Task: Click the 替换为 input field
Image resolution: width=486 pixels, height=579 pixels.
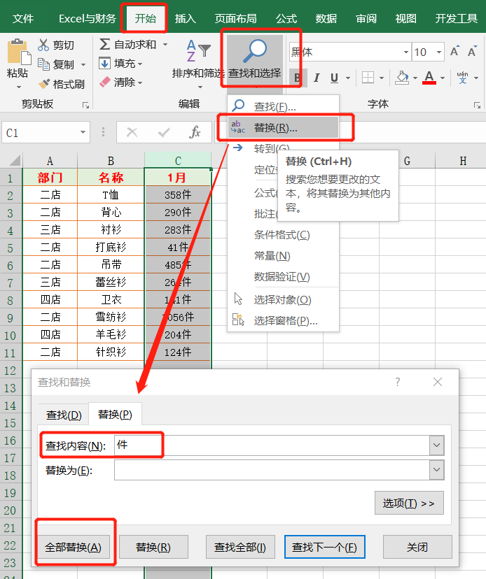Action: pyautogui.click(x=272, y=470)
